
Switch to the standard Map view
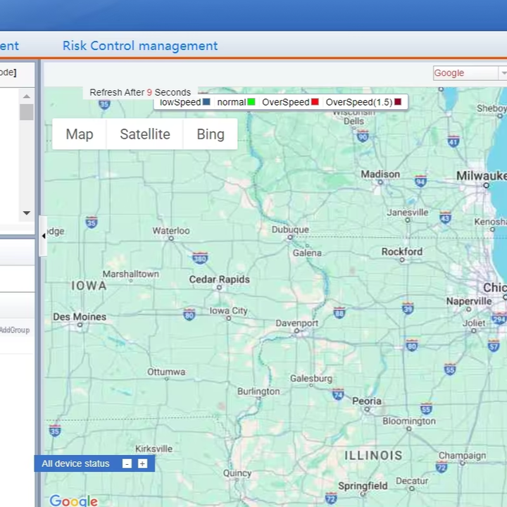pos(79,134)
